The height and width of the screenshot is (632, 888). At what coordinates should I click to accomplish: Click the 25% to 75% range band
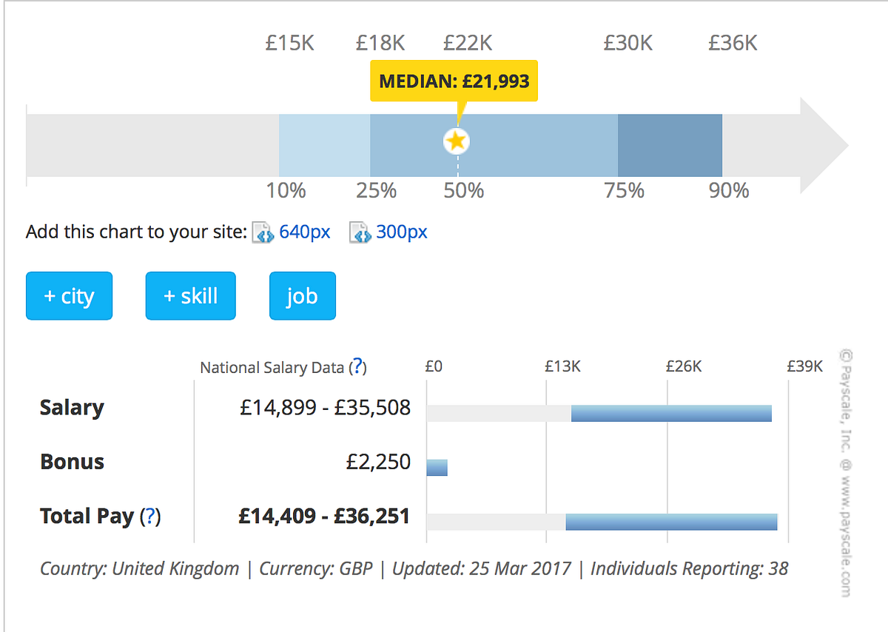(x=494, y=145)
